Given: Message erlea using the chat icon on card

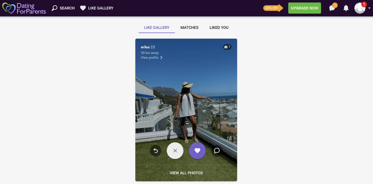Looking at the screenshot, I should [217, 151].
